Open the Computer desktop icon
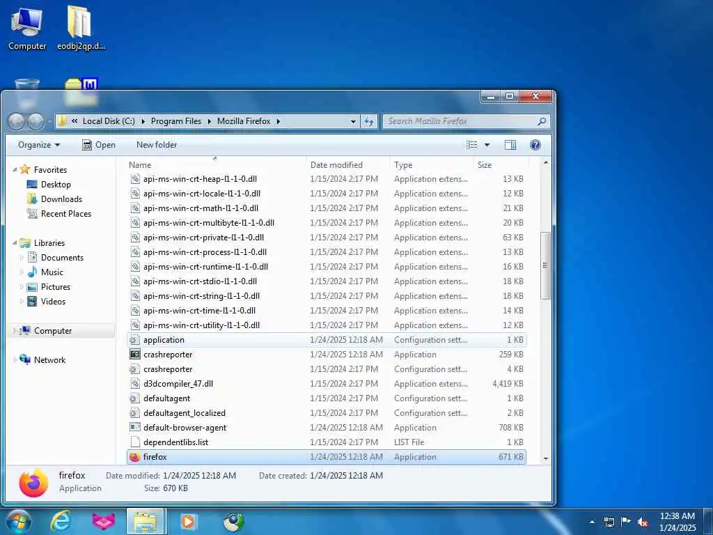Screen dimensions: 713x535 [x=27, y=28]
